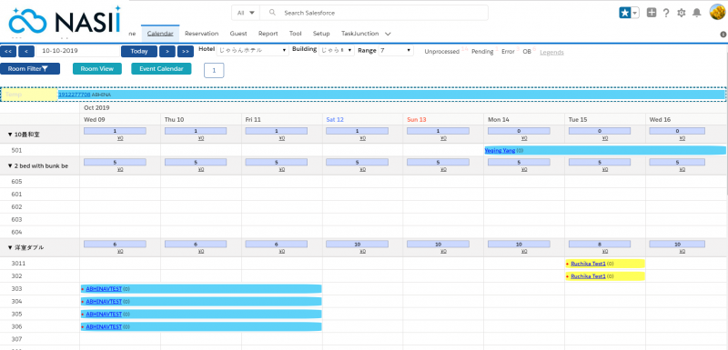This screenshot has height=350, width=728.
Task: Open the Building dropdown
Action: [337, 50]
